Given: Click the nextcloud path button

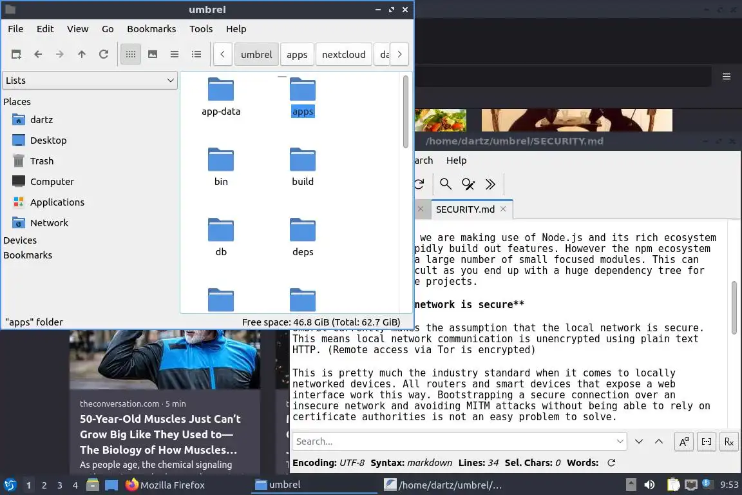Looking at the screenshot, I should pyautogui.click(x=343, y=55).
